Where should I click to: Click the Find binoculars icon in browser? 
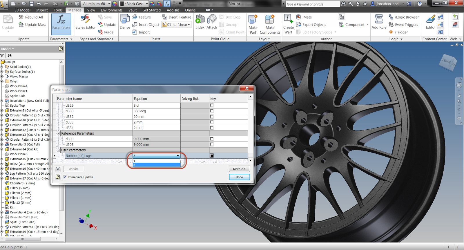coord(10,55)
